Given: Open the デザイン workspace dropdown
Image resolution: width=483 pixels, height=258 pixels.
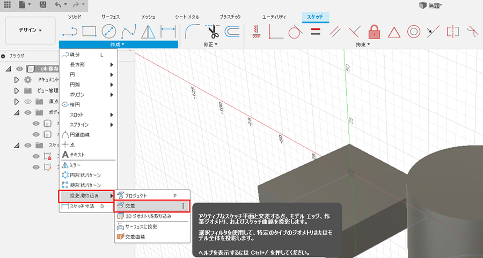Looking at the screenshot, I should tap(30, 31).
